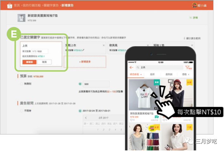This screenshot has height=151, width=224.
Task: Remove the 歐美風 keyword card
Action: [148, 45]
